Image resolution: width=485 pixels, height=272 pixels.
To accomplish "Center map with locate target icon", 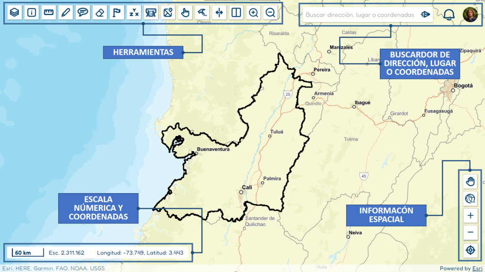I will pyautogui.click(x=470, y=250).
